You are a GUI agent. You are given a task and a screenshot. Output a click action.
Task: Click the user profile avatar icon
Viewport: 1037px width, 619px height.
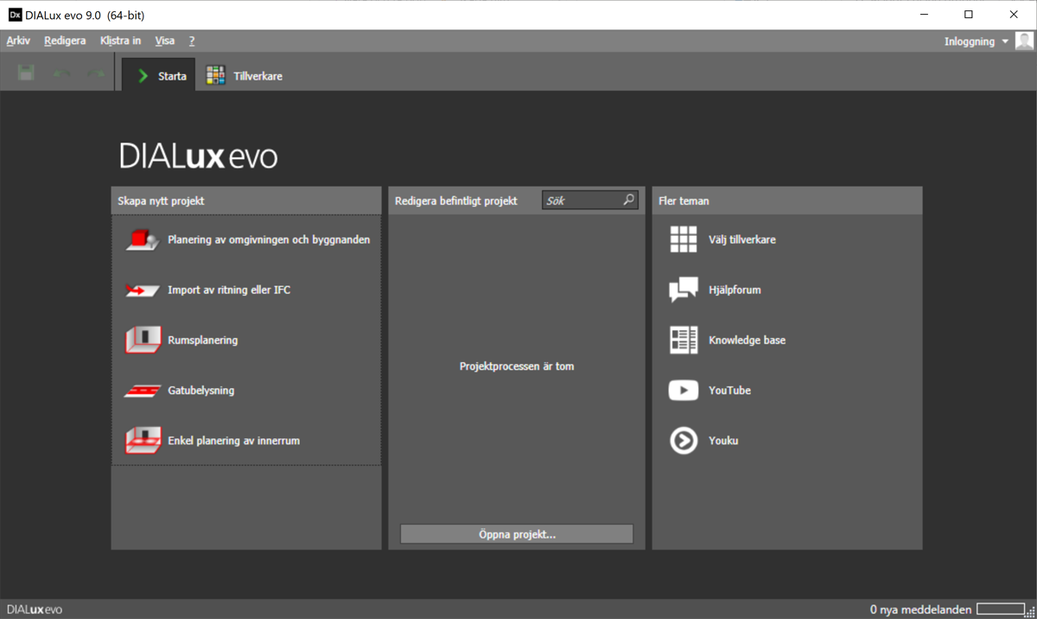click(x=1024, y=41)
